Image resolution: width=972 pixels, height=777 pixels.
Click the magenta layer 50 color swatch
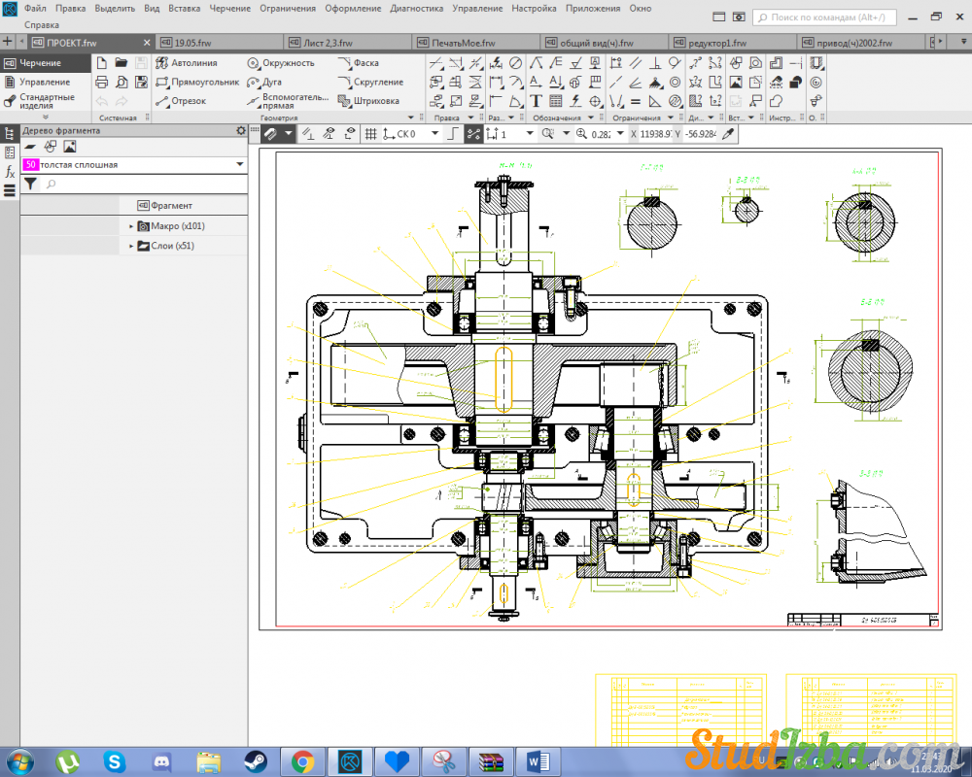30,165
